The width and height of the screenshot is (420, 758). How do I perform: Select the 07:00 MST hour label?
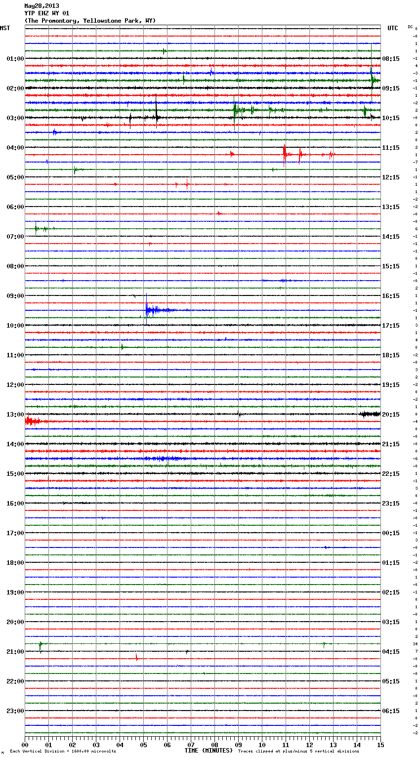tap(15, 237)
